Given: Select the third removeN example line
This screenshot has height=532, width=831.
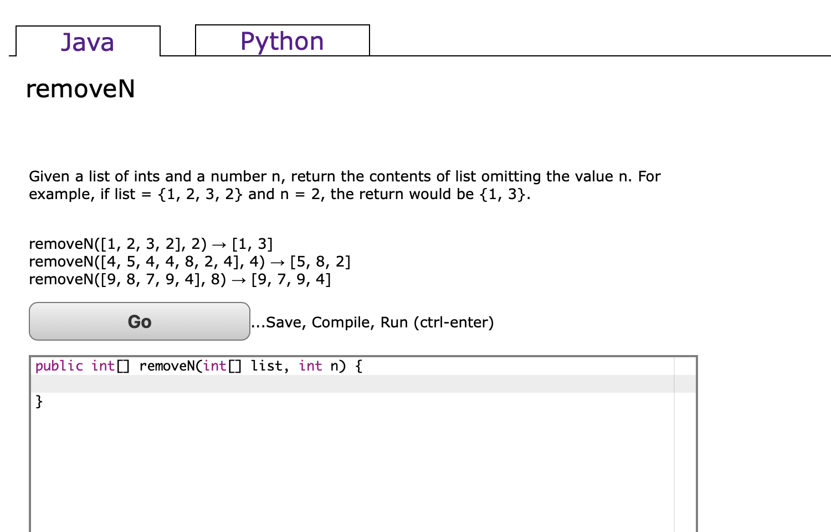Looking at the screenshot, I should click(x=179, y=280).
